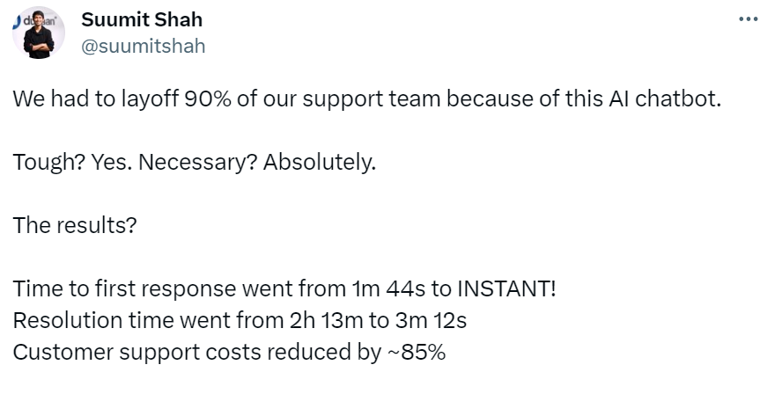Click the "Resolution time went from" line
Image resolution: width=782 pixels, height=394 pixels.
pos(240,320)
